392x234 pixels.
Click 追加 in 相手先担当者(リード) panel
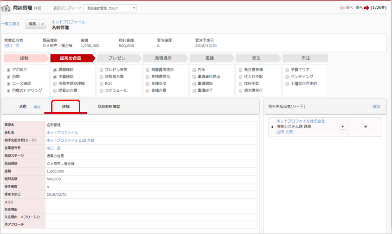(x=376, y=107)
